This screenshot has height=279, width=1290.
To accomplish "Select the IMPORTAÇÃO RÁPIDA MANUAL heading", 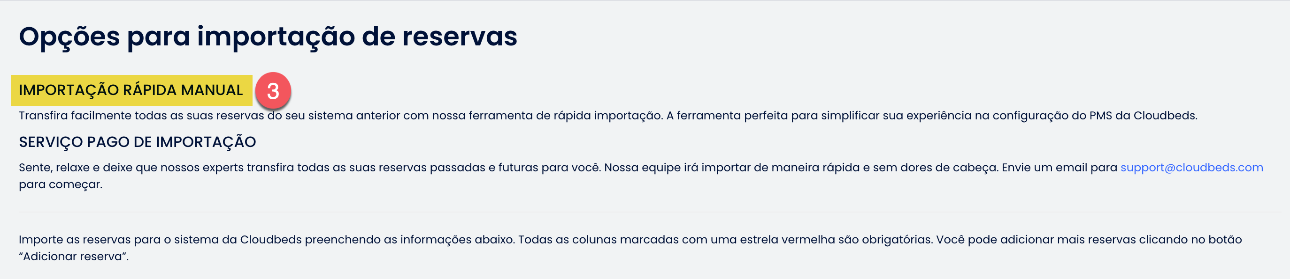I will pos(131,90).
